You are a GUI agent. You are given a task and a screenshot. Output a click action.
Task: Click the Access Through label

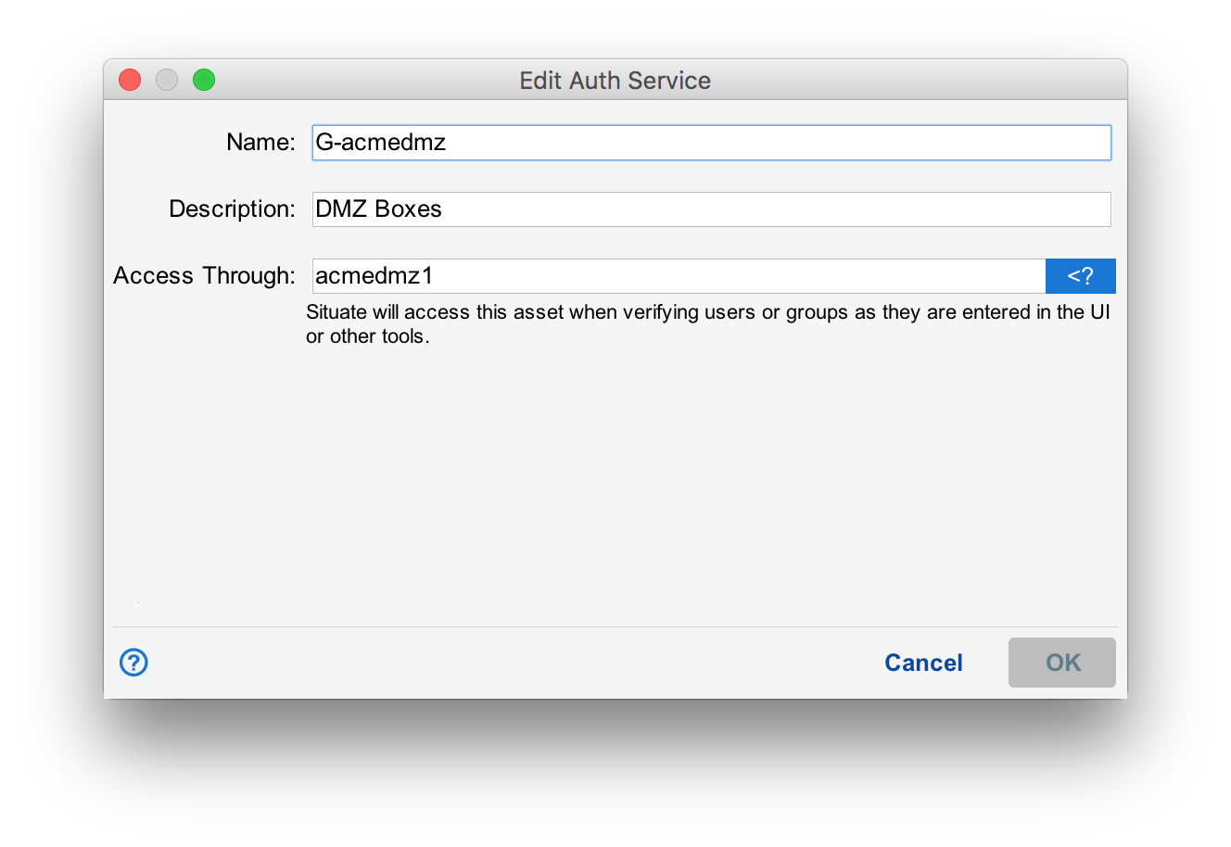coord(203,275)
